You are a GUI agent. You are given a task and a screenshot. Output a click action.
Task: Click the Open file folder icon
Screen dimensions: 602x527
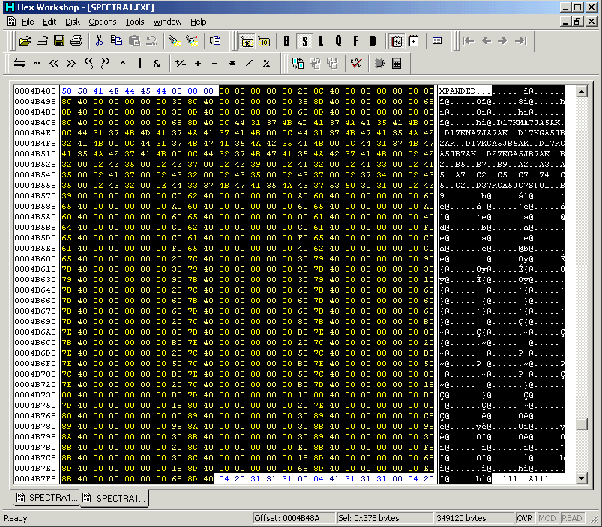[x=25, y=40]
